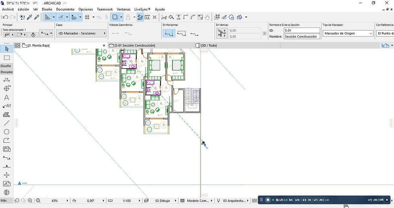
Task: Switch to the S-01 Sección Construcción tab
Action: click(x=151, y=45)
